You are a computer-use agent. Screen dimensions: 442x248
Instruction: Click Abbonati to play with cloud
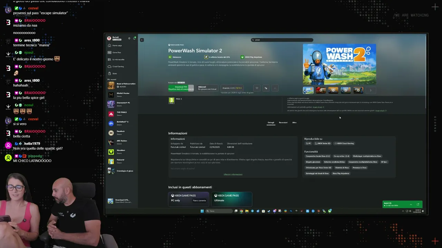(207, 88)
